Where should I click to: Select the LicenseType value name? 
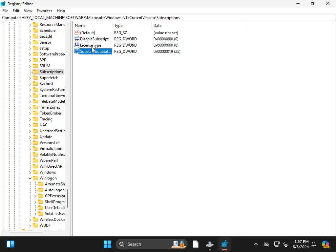coord(91,45)
